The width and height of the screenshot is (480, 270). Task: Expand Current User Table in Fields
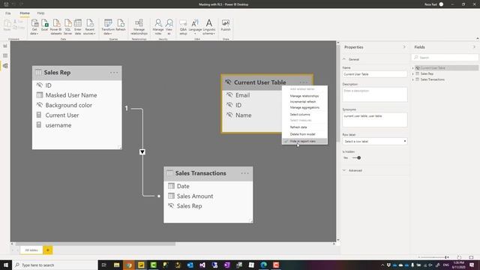point(413,68)
